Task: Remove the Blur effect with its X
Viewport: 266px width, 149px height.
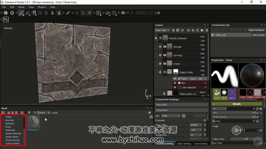Action: [205, 83]
